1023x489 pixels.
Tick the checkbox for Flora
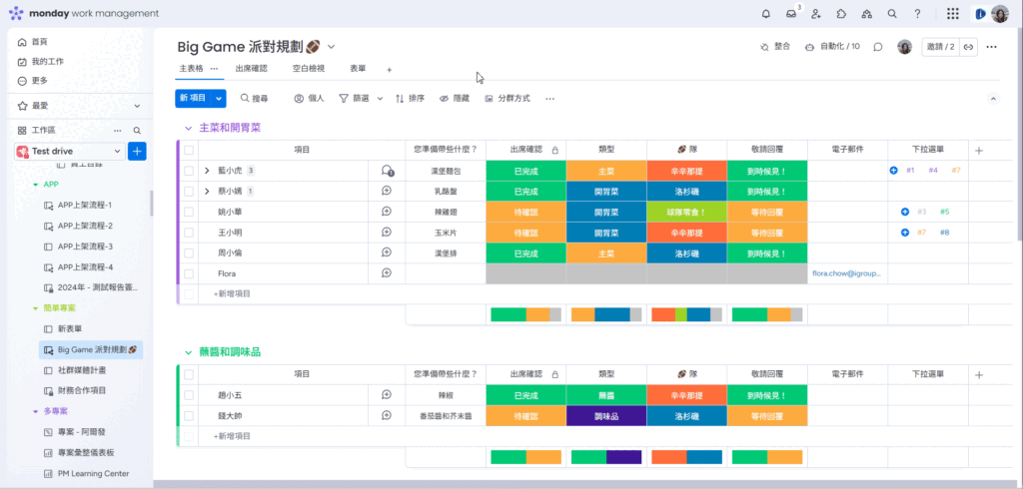click(189, 273)
